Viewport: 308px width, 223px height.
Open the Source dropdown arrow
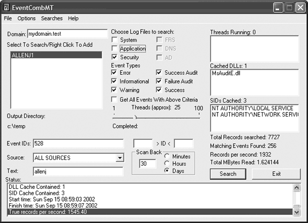119,158
